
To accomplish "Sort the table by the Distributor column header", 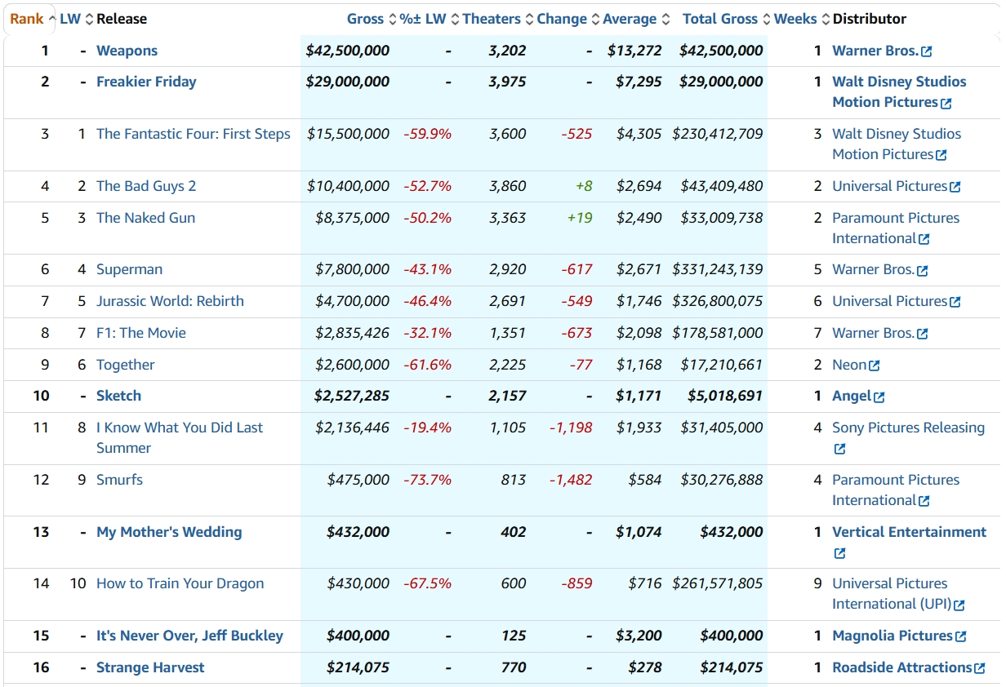I will (x=869, y=19).
